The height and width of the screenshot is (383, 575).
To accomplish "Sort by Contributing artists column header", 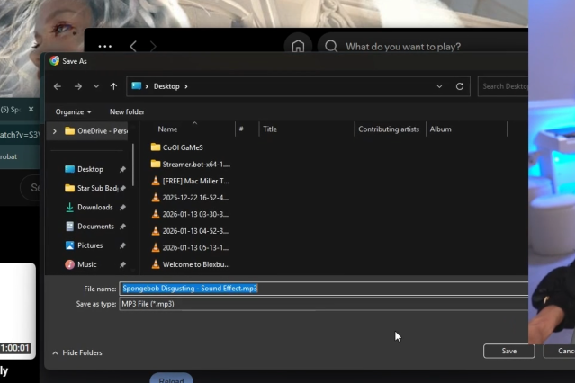I will [389, 129].
